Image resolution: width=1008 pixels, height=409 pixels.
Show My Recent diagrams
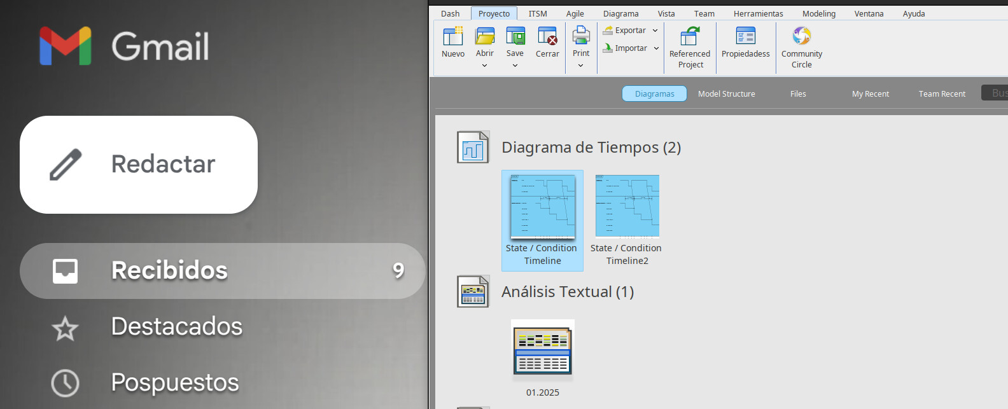click(871, 94)
